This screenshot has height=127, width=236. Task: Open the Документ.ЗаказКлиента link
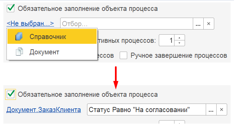[44, 110]
